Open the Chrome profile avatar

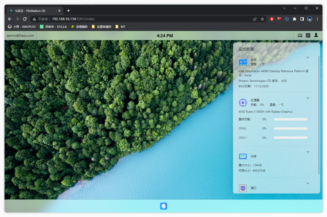click(310, 19)
